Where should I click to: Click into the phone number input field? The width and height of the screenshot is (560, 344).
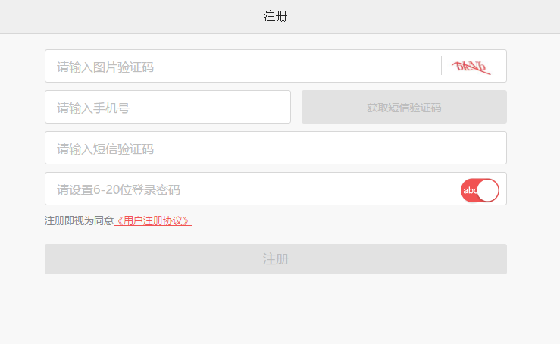[x=167, y=108]
